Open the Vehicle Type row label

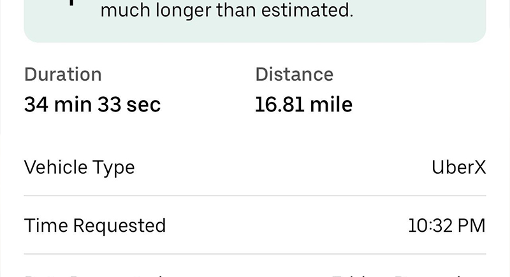[x=79, y=168]
